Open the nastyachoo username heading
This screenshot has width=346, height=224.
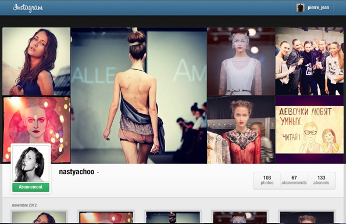click(77, 172)
